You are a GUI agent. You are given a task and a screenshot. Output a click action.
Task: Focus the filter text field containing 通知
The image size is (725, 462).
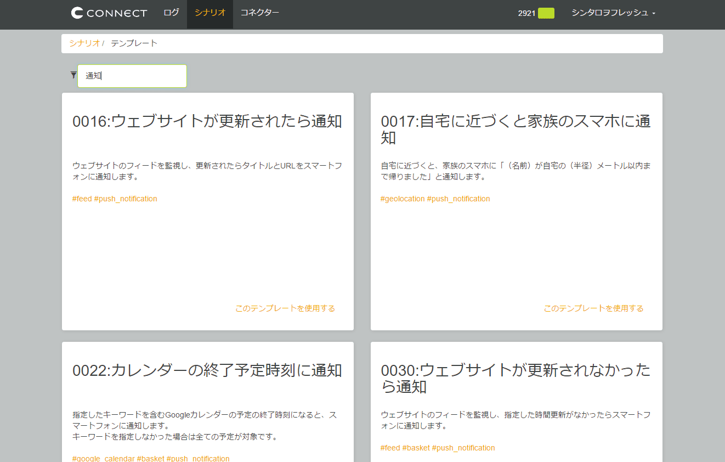tap(132, 76)
